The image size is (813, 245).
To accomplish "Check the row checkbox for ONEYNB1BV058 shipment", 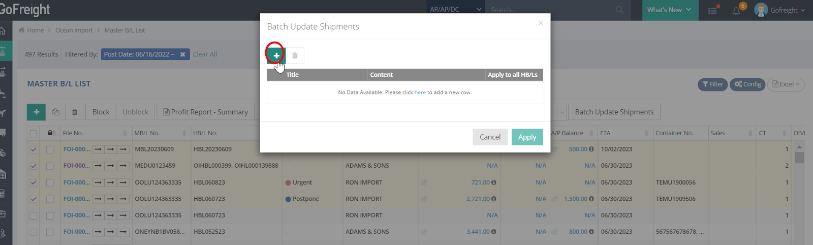I will (x=34, y=232).
